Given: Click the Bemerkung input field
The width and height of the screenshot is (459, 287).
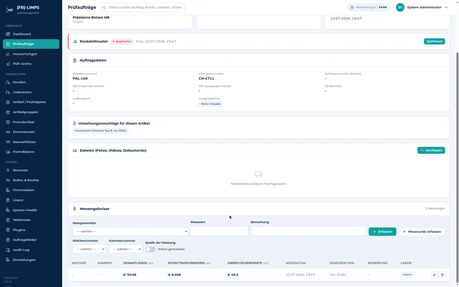Looking at the screenshot, I should click(308, 231).
